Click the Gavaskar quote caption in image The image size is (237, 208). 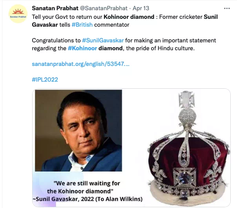[x=88, y=191]
